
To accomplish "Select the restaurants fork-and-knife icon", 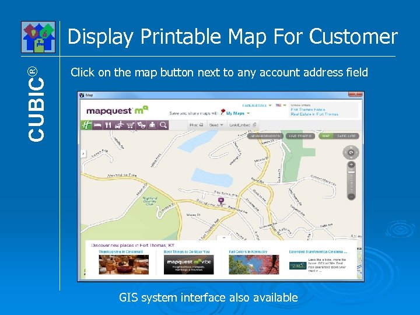I will coord(108,125).
